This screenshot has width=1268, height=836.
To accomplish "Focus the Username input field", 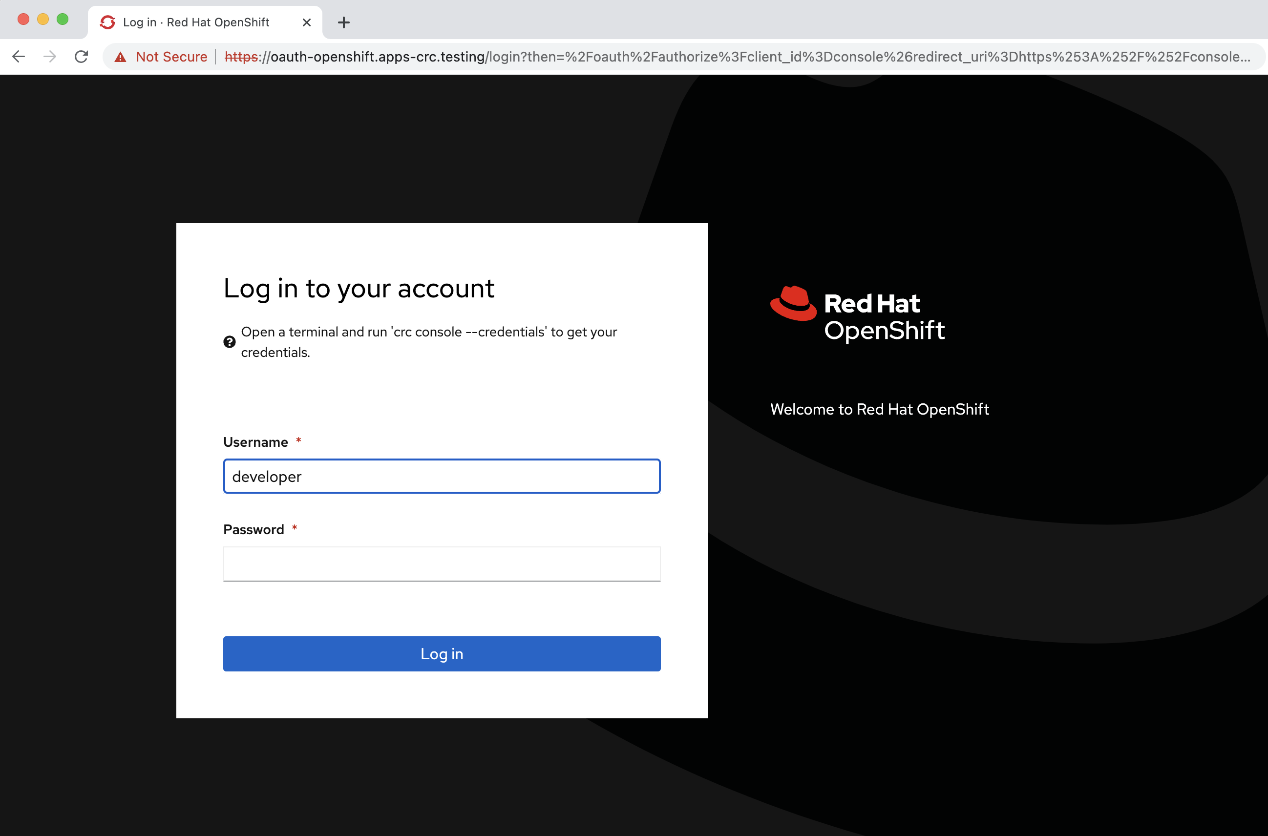I will [442, 476].
